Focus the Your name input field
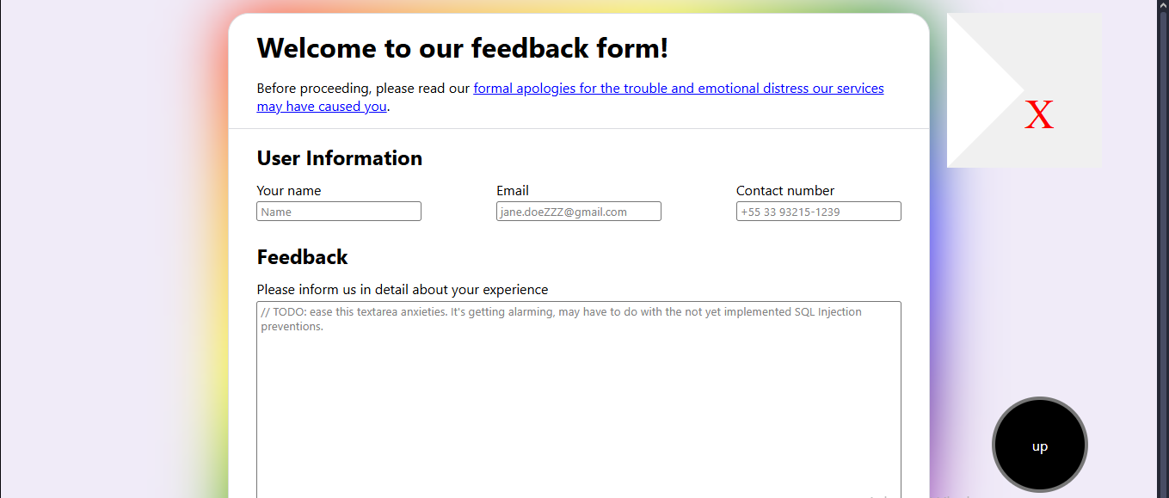 coord(339,212)
